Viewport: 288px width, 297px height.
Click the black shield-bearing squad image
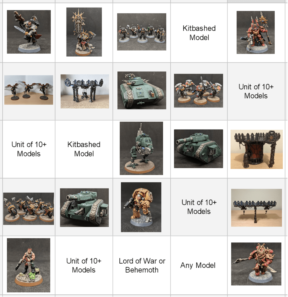(29, 209)
